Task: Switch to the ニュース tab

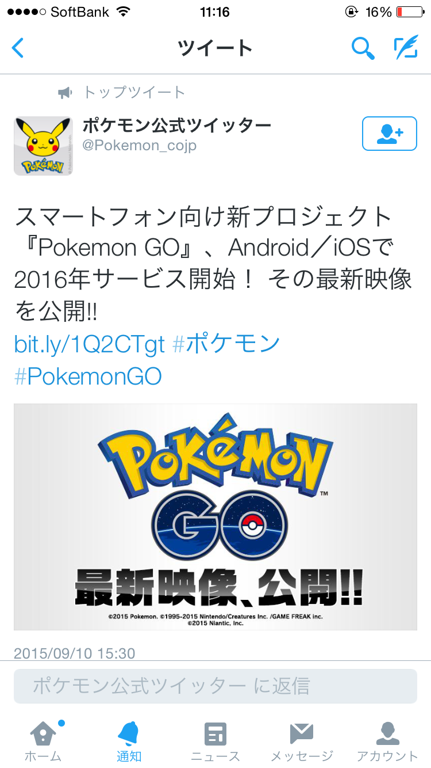Action: click(x=215, y=740)
